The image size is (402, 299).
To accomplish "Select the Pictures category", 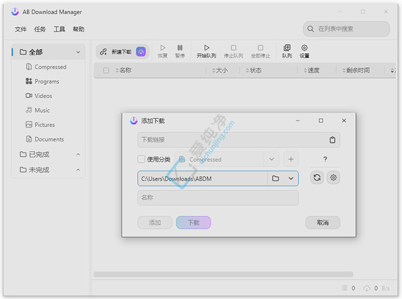I will click(40, 125).
